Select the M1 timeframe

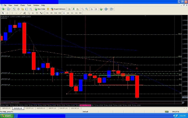(x=47, y=13)
